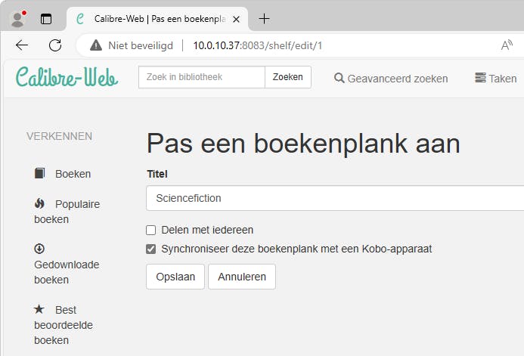Viewport: 524px width, 356px height.
Task: Uncheck Synchroniseer met Kobo-apparaat checkbox
Action: [x=151, y=249]
